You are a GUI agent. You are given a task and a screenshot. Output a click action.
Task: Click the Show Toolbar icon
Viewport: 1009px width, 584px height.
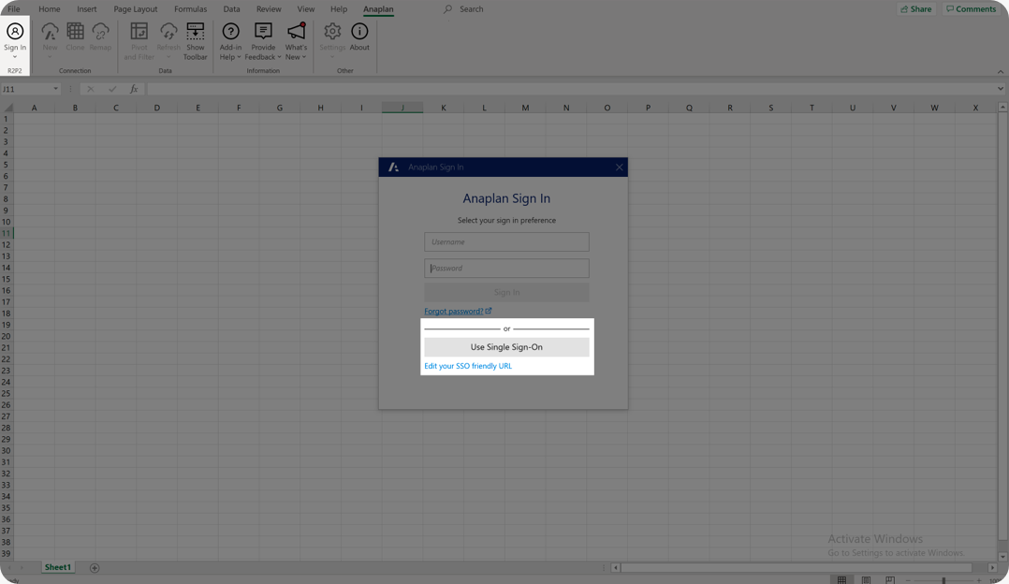pos(195,32)
